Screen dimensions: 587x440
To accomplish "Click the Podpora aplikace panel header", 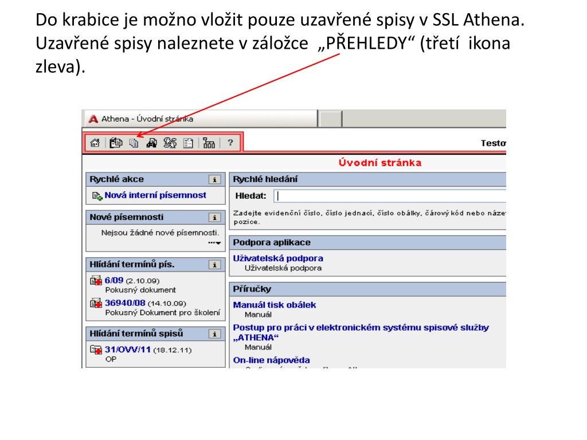I will (367, 242).
